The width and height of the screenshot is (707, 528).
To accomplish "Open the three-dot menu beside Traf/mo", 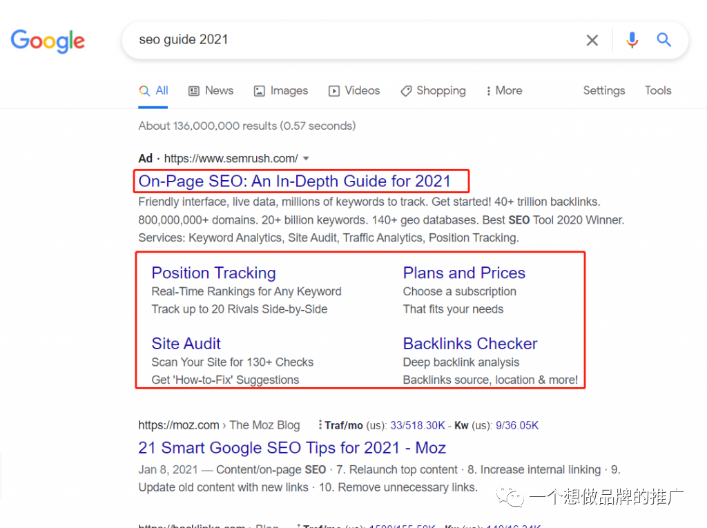I will pos(320,424).
